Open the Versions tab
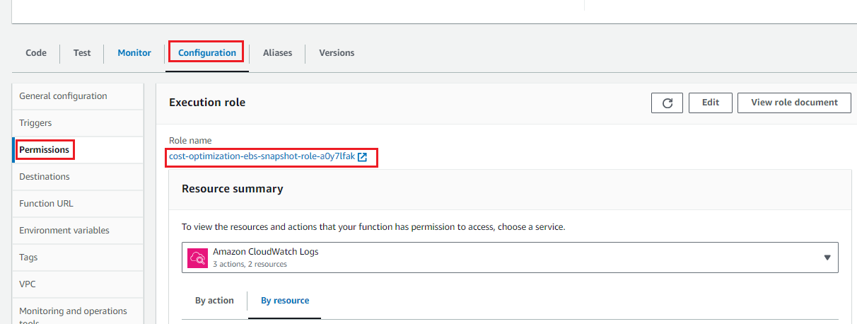This screenshot has height=324, width=857. coord(337,53)
